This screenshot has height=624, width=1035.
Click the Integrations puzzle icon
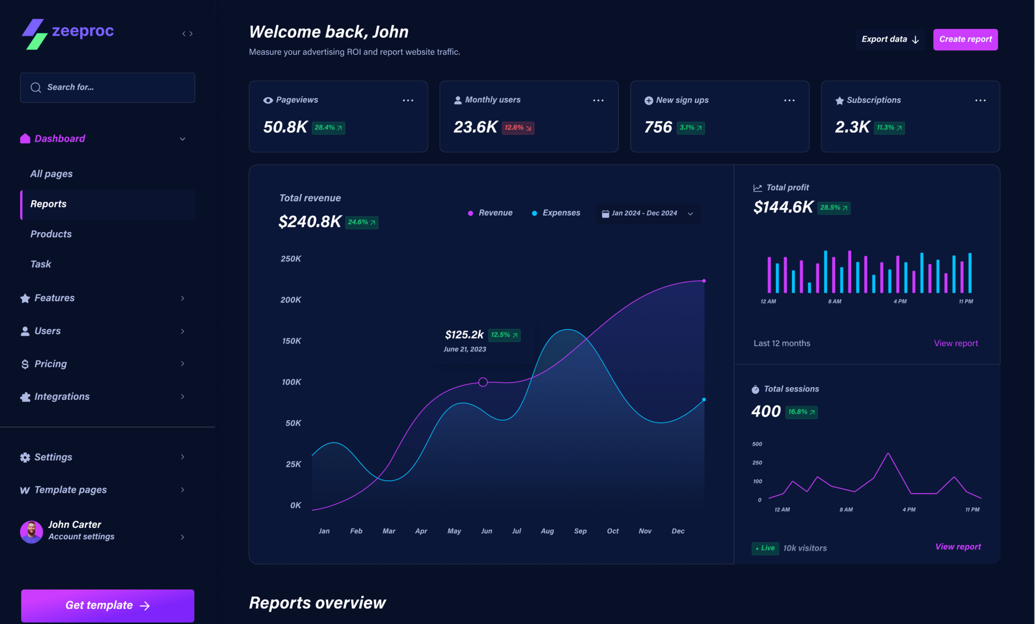click(25, 397)
